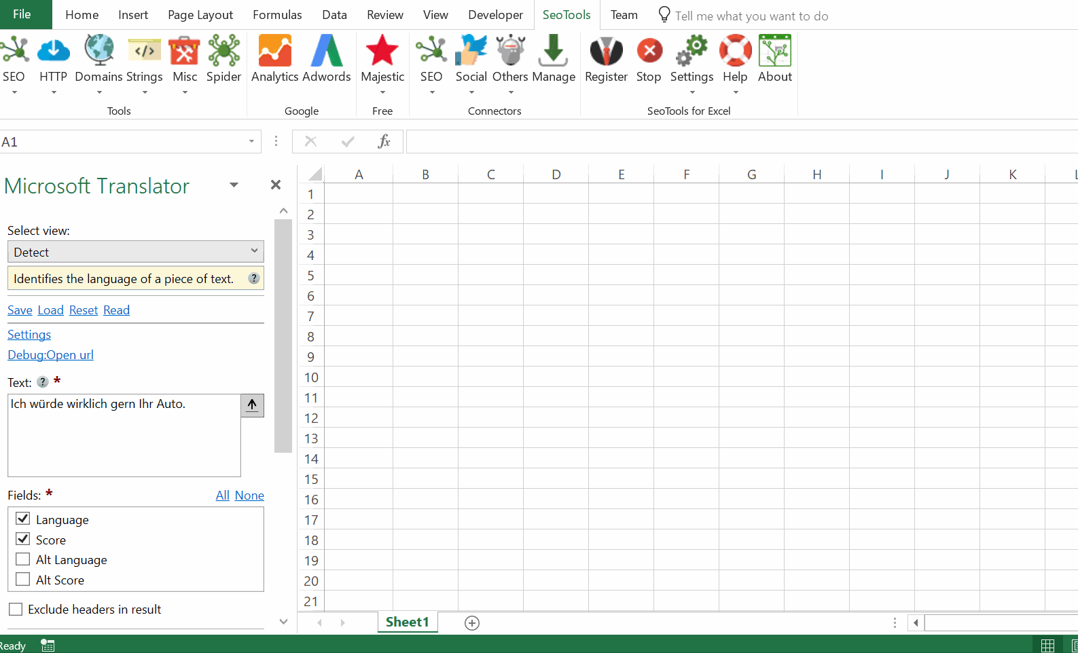This screenshot has width=1078, height=653.
Task: Uncheck the Language field checkbox
Action: 23,519
